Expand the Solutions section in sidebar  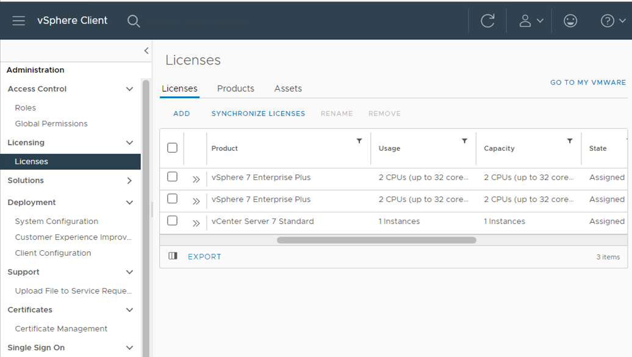click(x=129, y=181)
